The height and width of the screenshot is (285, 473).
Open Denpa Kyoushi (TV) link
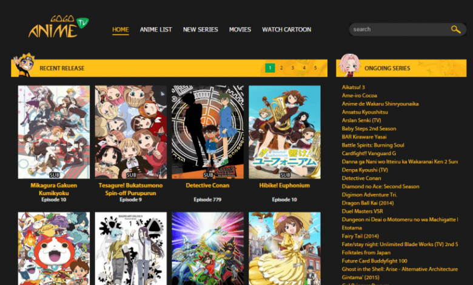pyautogui.click(x=365, y=170)
